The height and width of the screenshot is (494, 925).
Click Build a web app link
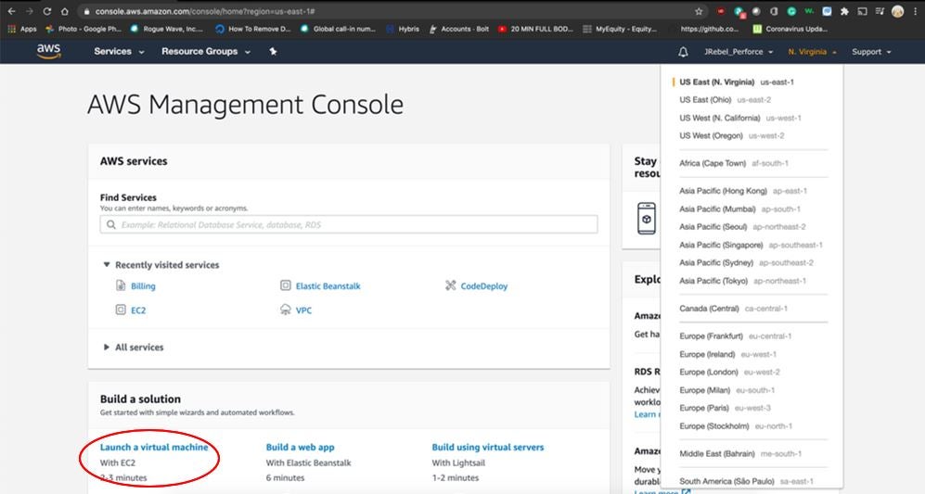(x=301, y=447)
